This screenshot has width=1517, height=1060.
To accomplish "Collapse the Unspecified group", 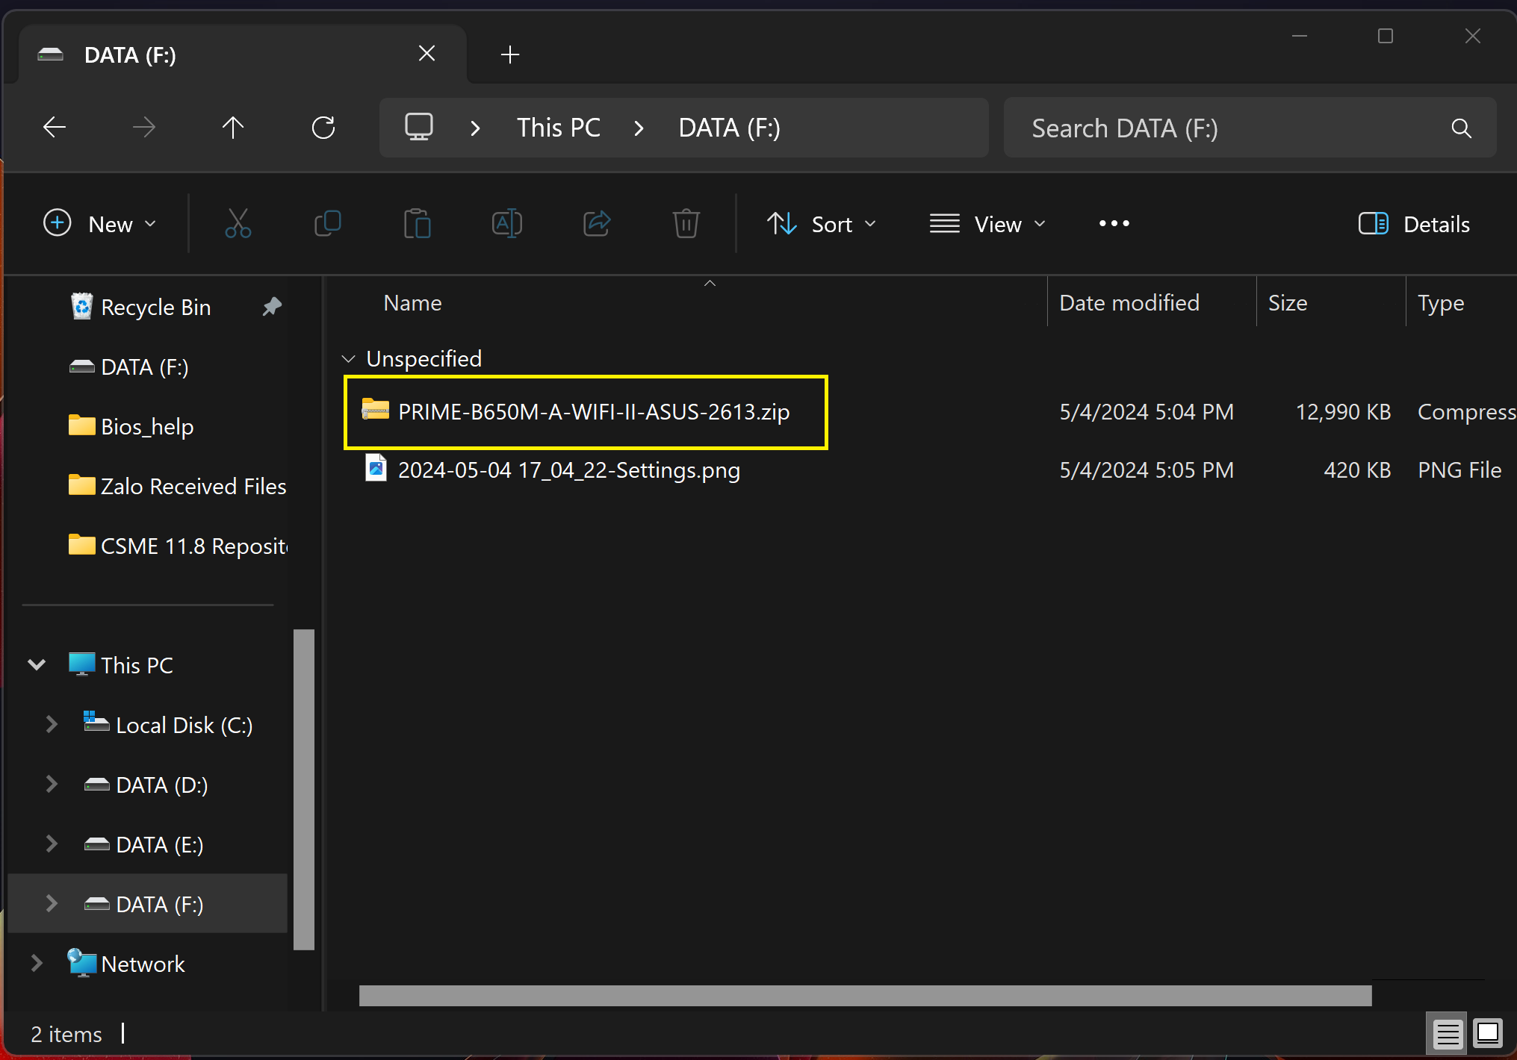I will tap(348, 359).
